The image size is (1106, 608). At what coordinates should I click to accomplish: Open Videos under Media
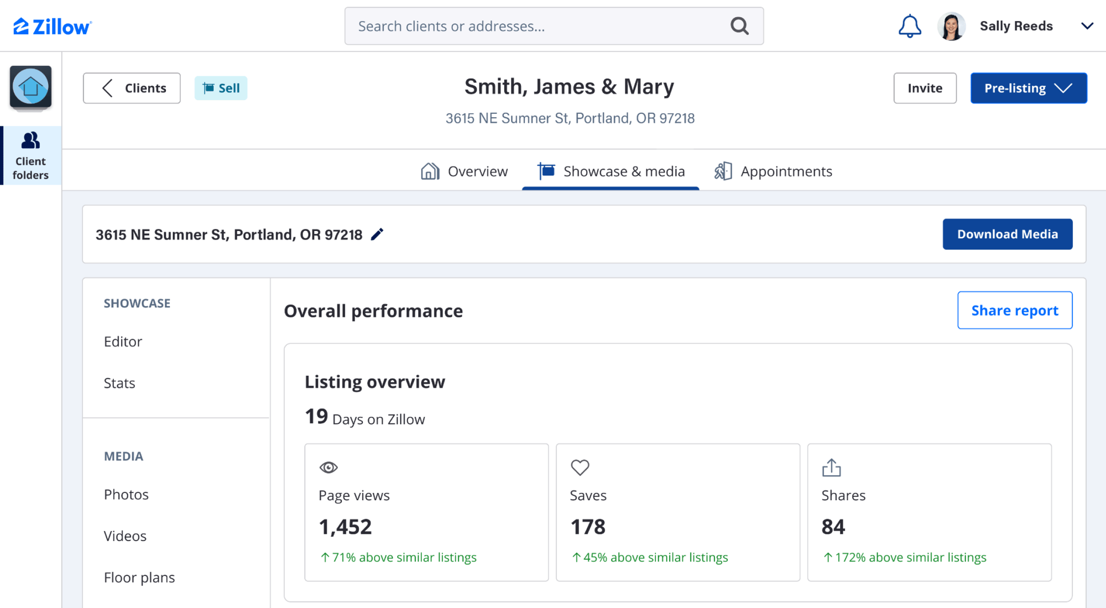pyautogui.click(x=125, y=536)
